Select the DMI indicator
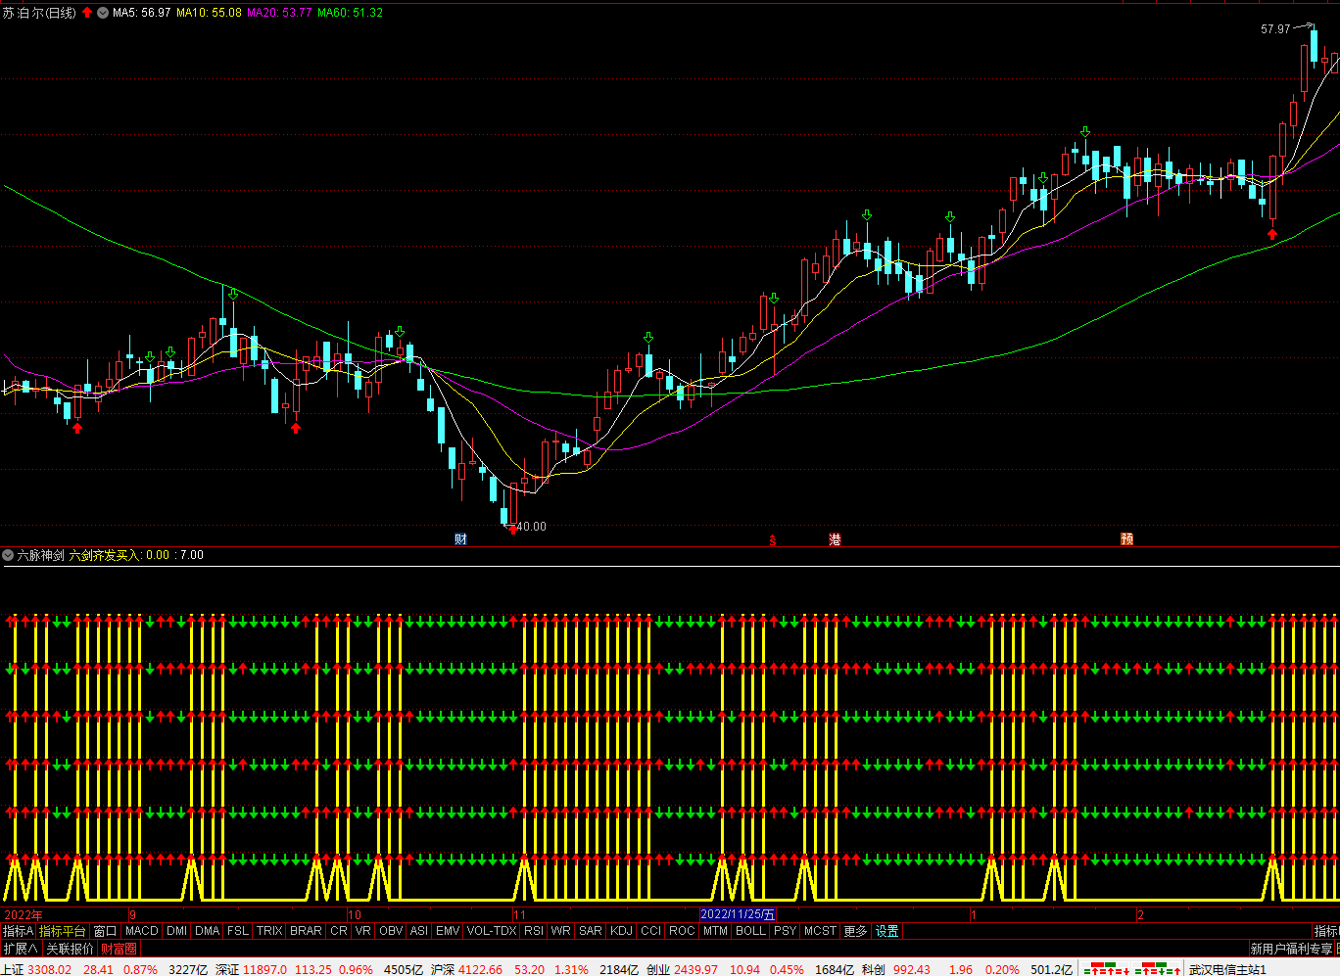Viewport: 1340px width, 976px height. [x=176, y=931]
